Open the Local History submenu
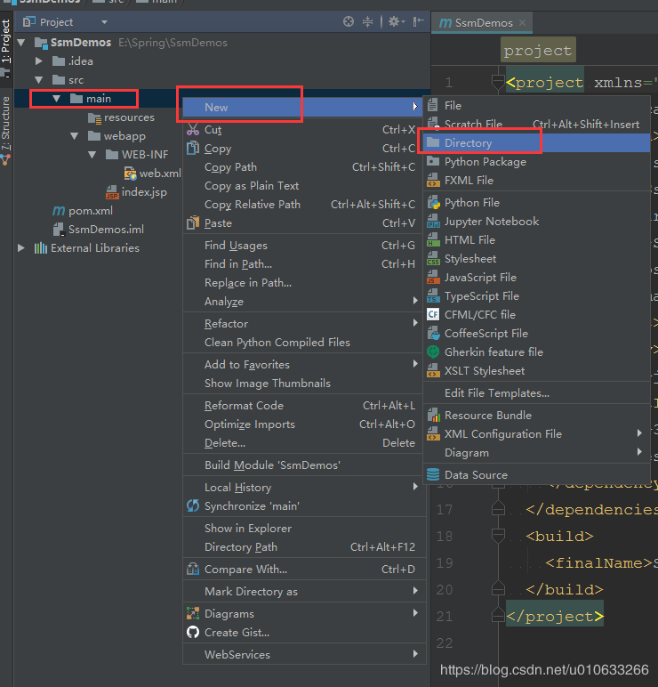This screenshot has width=658, height=687. pyautogui.click(x=304, y=487)
